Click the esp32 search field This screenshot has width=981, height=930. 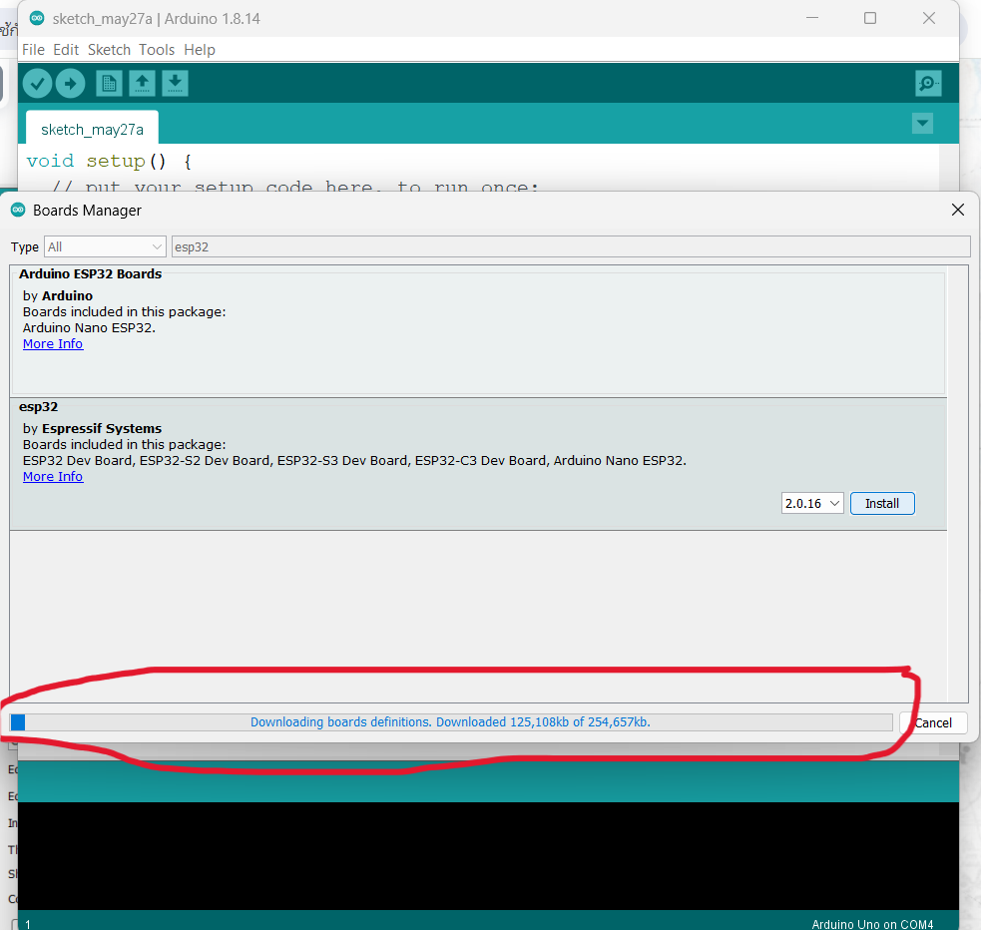tap(571, 247)
